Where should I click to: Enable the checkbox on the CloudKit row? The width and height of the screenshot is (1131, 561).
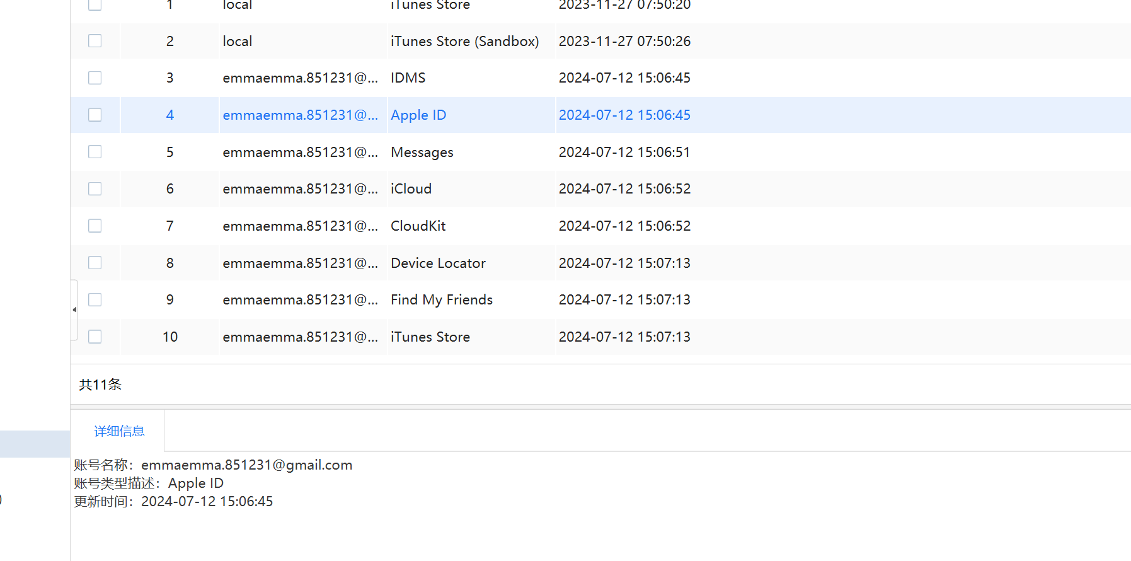95,226
